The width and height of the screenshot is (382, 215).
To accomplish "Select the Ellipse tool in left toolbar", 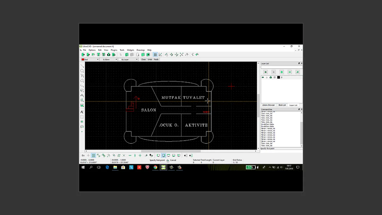I will [x=82, y=81].
